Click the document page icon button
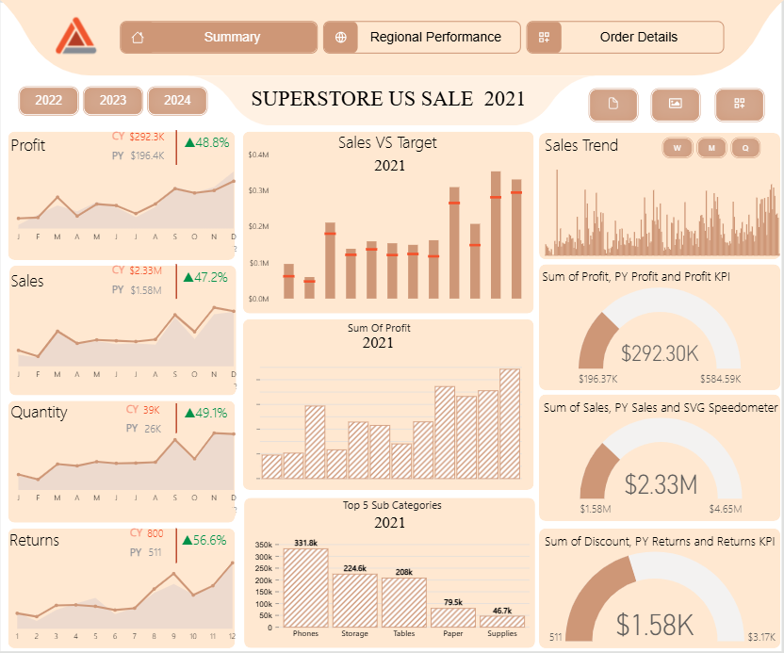Screen dimensions: 784x653 pyautogui.click(x=613, y=104)
